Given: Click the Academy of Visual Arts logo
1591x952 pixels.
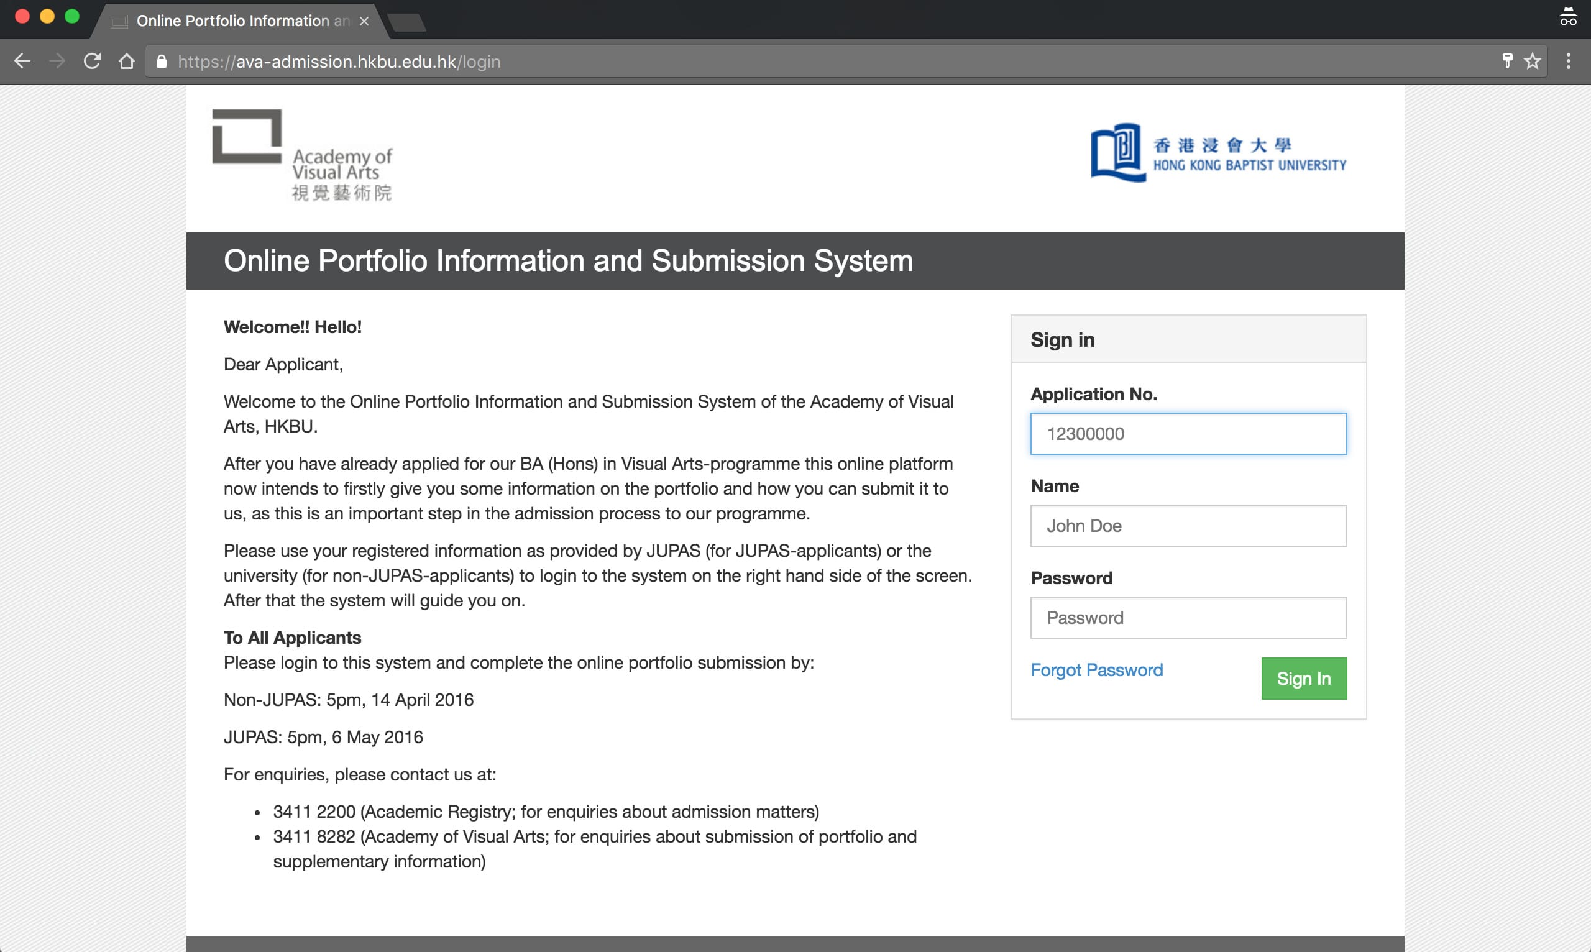Looking at the screenshot, I should [302, 155].
